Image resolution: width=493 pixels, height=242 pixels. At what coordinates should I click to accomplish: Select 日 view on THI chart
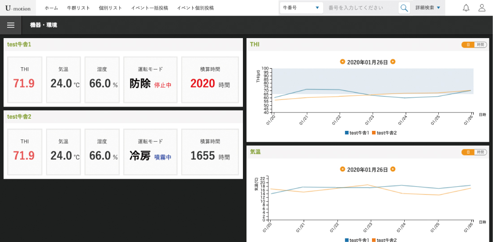tap(468, 45)
